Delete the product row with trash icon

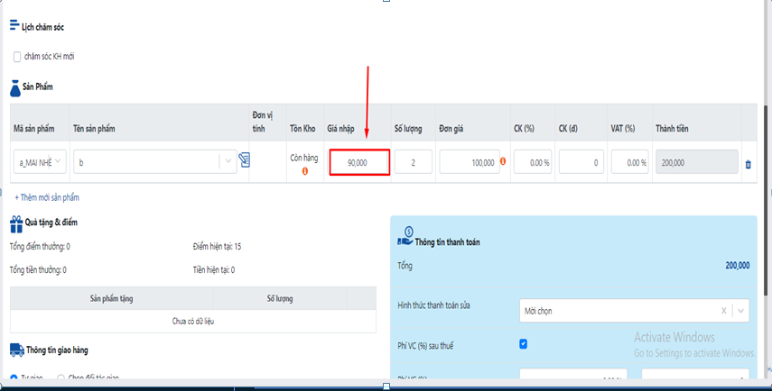pyautogui.click(x=747, y=164)
